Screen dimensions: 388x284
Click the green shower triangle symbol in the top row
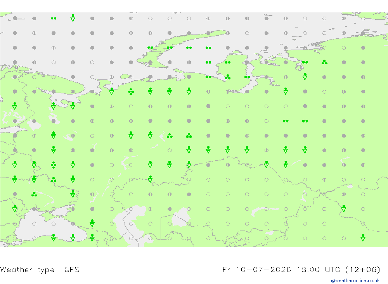[x=73, y=18]
